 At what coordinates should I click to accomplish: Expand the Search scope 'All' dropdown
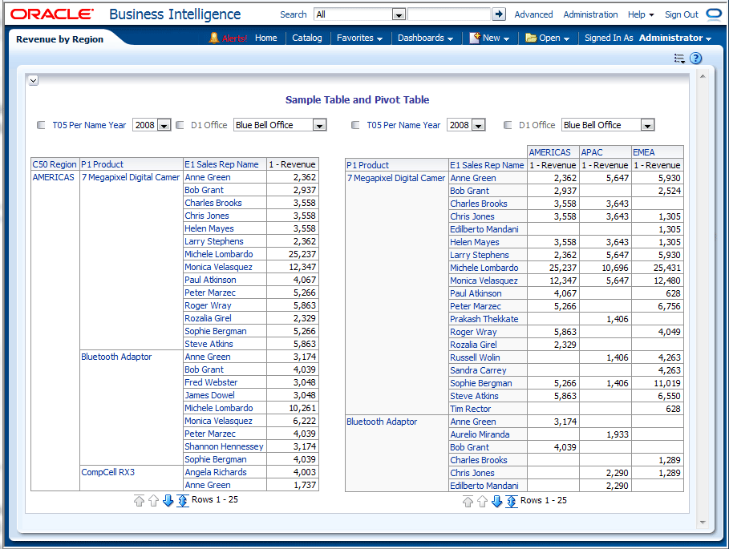[x=399, y=14]
